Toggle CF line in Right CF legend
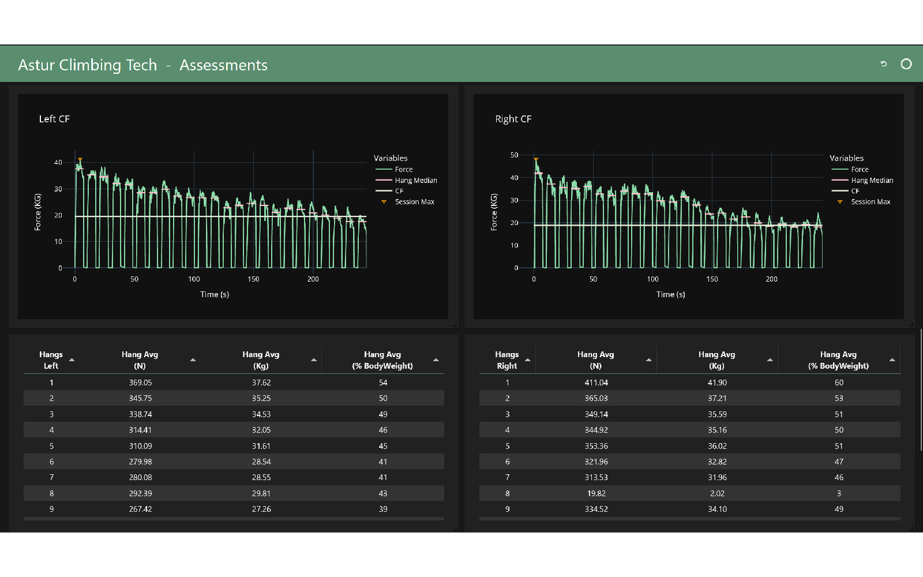This screenshot has width=923, height=577. pyautogui.click(x=854, y=191)
